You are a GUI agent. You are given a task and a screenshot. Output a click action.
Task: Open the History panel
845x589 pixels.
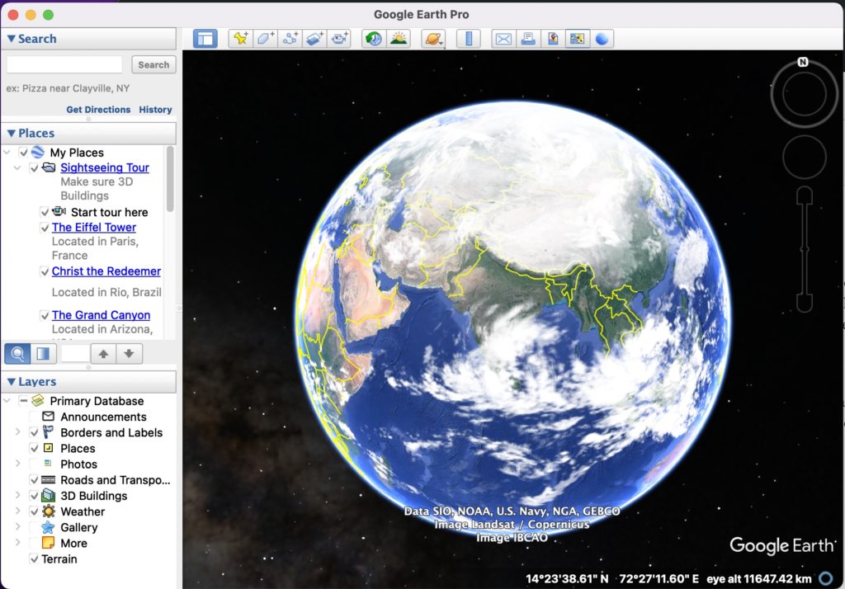pyautogui.click(x=155, y=109)
